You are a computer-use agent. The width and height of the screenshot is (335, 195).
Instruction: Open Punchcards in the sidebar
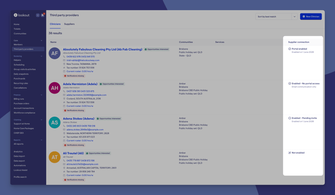point(19,79)
